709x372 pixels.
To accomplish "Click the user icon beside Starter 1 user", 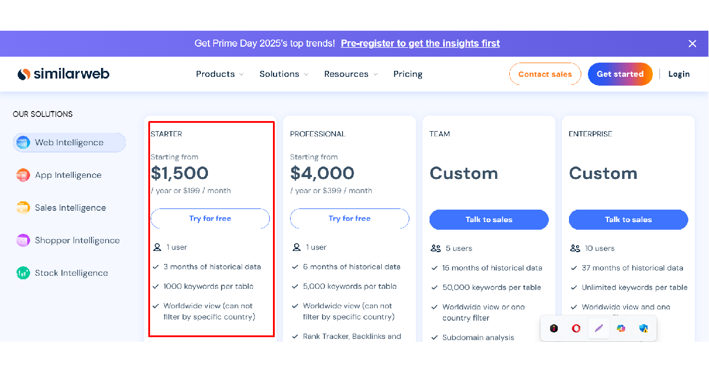I will (157, 247).
